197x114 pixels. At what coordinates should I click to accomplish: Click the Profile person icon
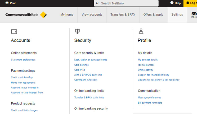(141, 31)
